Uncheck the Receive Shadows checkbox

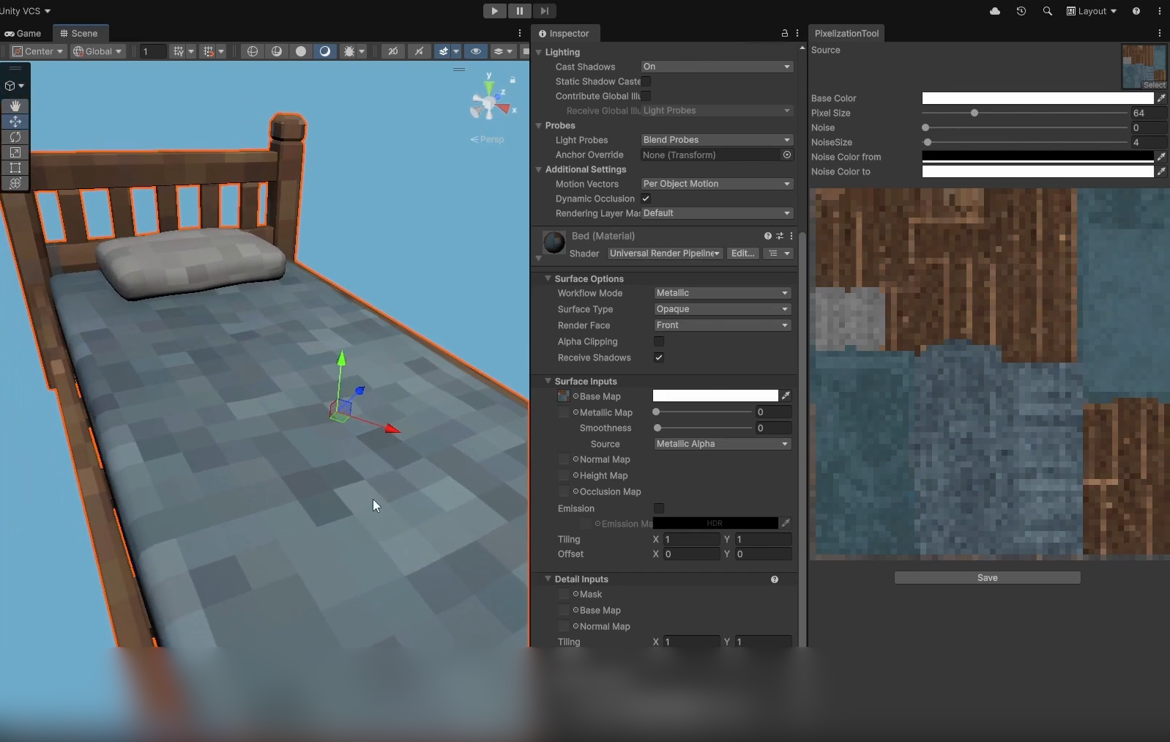pos(659,357)
